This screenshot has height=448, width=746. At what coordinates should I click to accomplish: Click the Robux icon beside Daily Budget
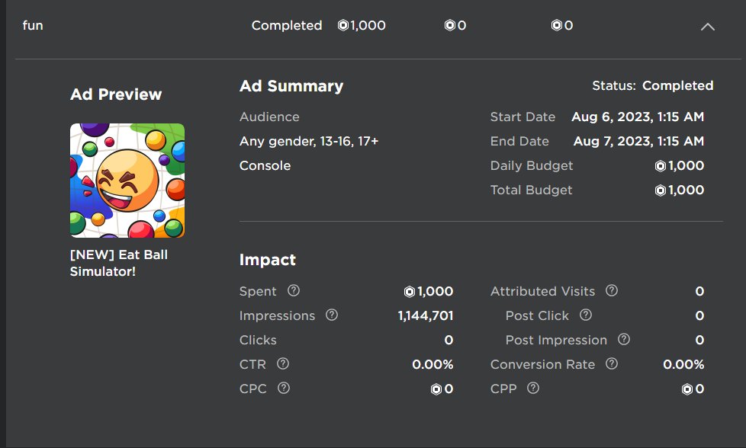click(661, 166)
